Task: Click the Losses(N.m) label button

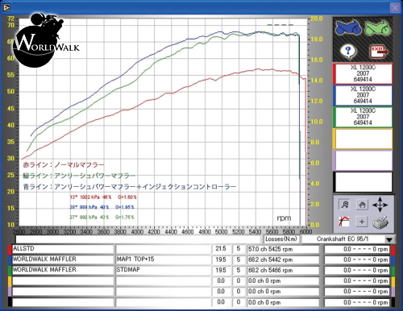Action: click(x=281, y=238)
